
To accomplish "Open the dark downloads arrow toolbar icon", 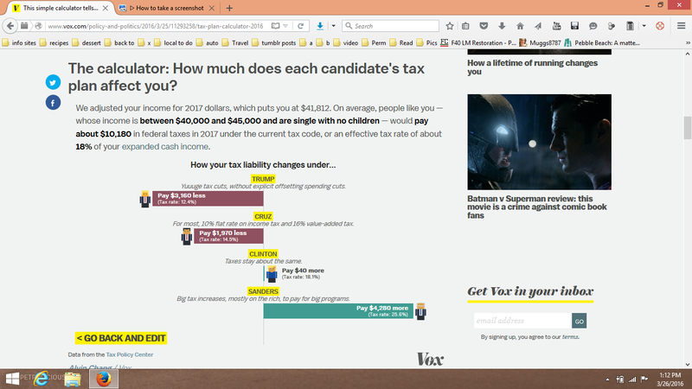I will [x=502, y=26].
